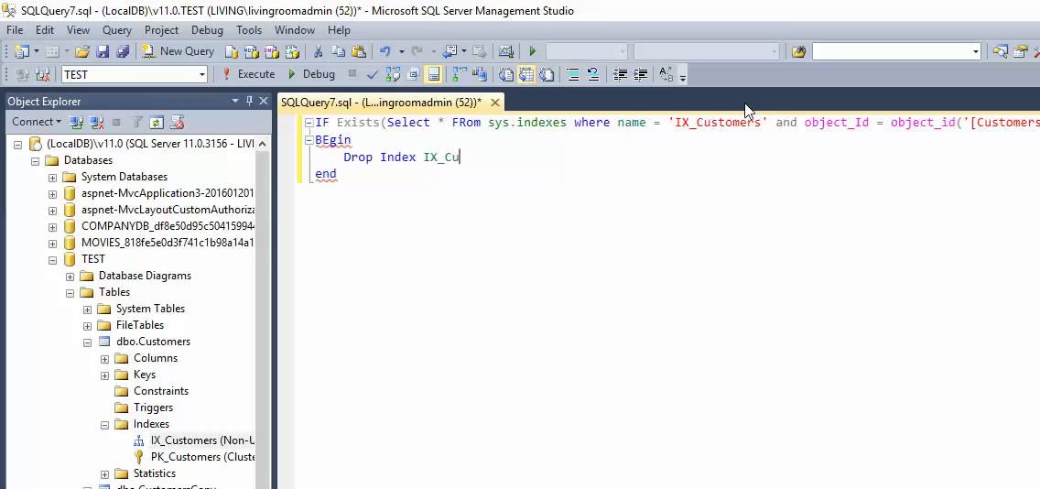Close the SQLQuery7.sql tab
This screenshot has height=489, width=1040.
coord(494,103)
